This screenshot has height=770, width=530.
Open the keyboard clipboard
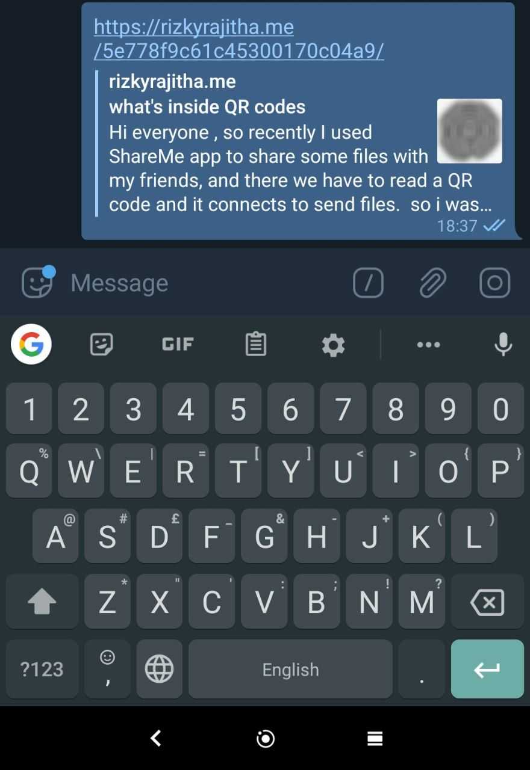pos(256,344)
